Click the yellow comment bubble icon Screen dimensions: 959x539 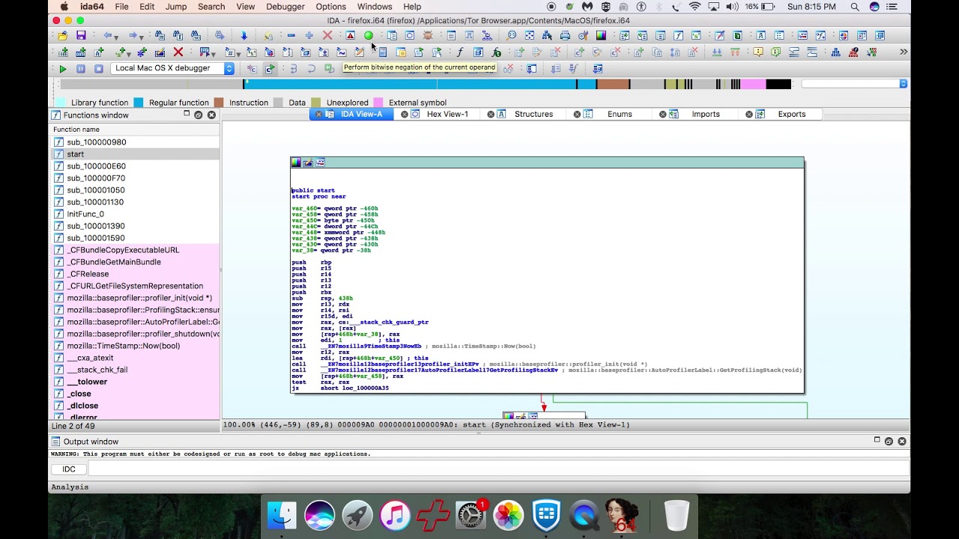coord(758,52)
